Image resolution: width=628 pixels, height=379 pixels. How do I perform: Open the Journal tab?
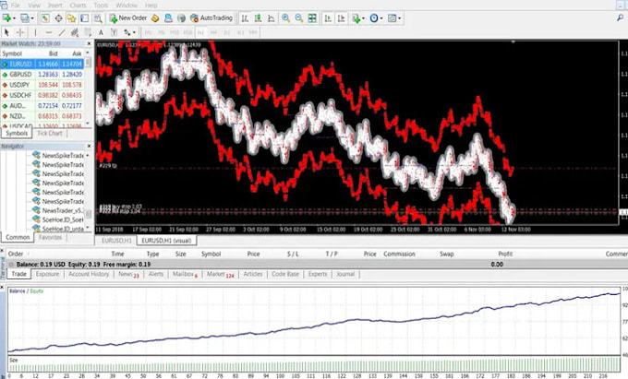click(x=344, y=275)
